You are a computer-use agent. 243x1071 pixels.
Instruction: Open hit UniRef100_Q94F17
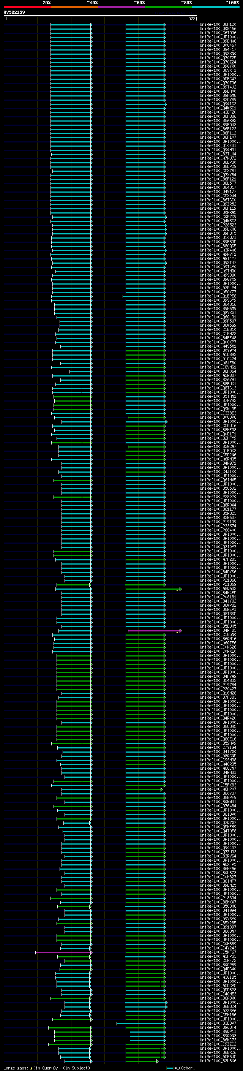point(218,49)
